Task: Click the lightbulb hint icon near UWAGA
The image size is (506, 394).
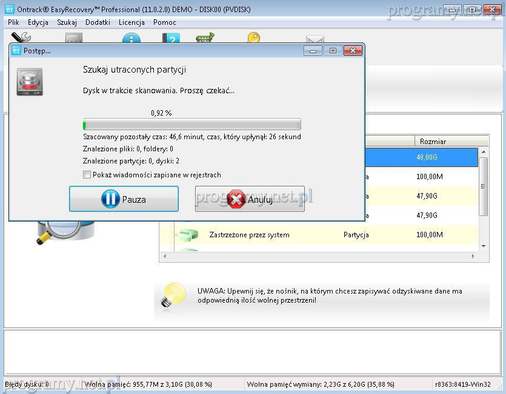Action: point(173,295)
